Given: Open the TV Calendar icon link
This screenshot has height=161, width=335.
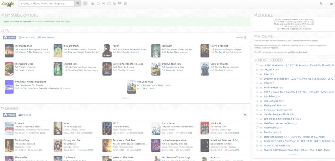Looking at the screenshot, I should [241, 37].
